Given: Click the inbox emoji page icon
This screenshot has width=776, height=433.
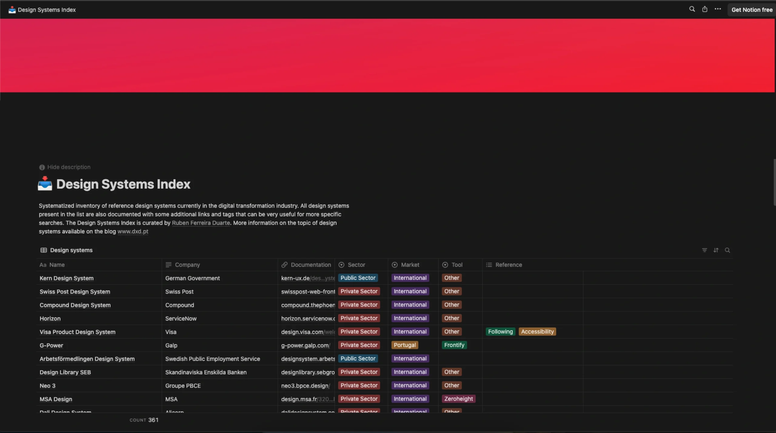Looking at the screenshot, I should click(45, 184).
